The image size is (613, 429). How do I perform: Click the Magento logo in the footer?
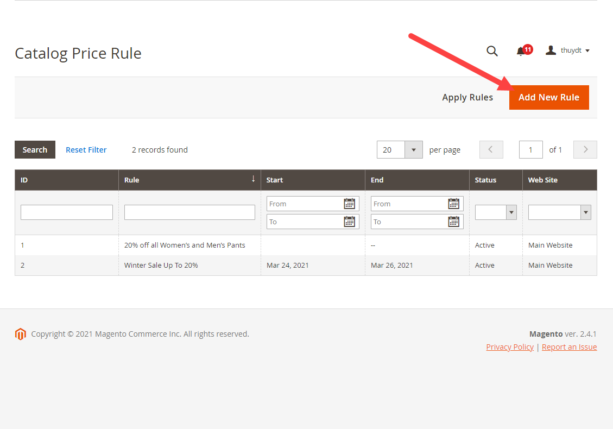(20, 333)
